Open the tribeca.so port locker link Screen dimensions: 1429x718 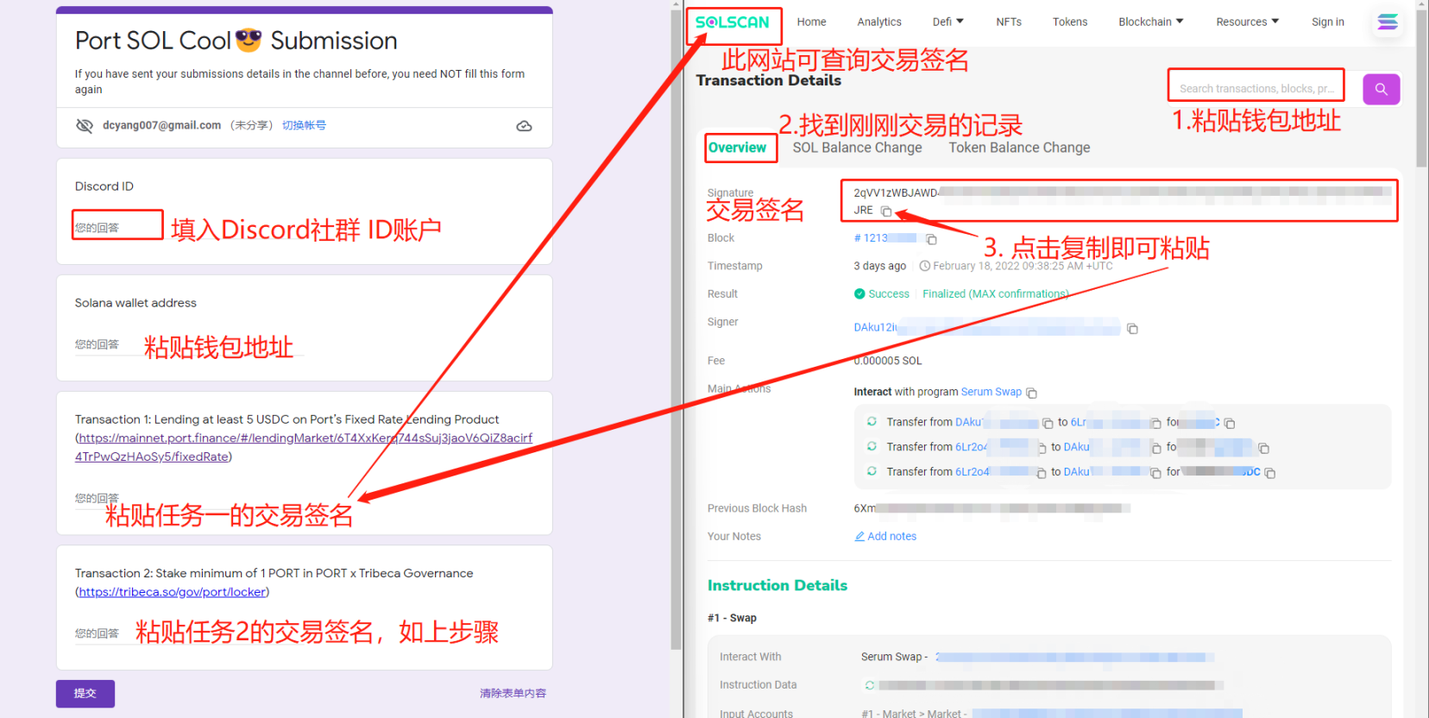173,592
